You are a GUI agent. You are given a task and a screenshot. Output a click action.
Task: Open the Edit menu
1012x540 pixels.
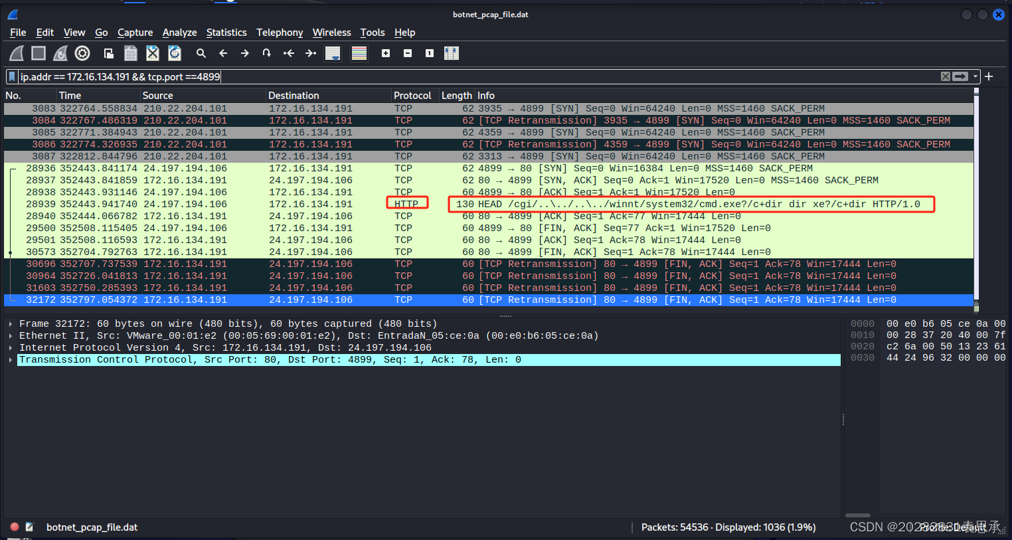pos(45,33)
